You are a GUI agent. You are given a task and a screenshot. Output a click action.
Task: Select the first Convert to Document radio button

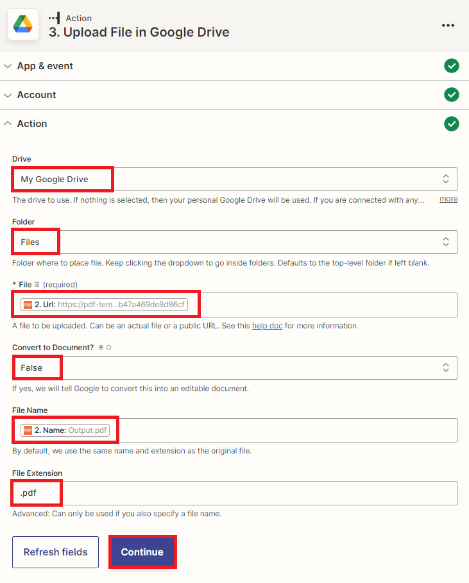click(x=100, y=347)
